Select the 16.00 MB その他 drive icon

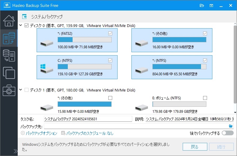point(142,43)
